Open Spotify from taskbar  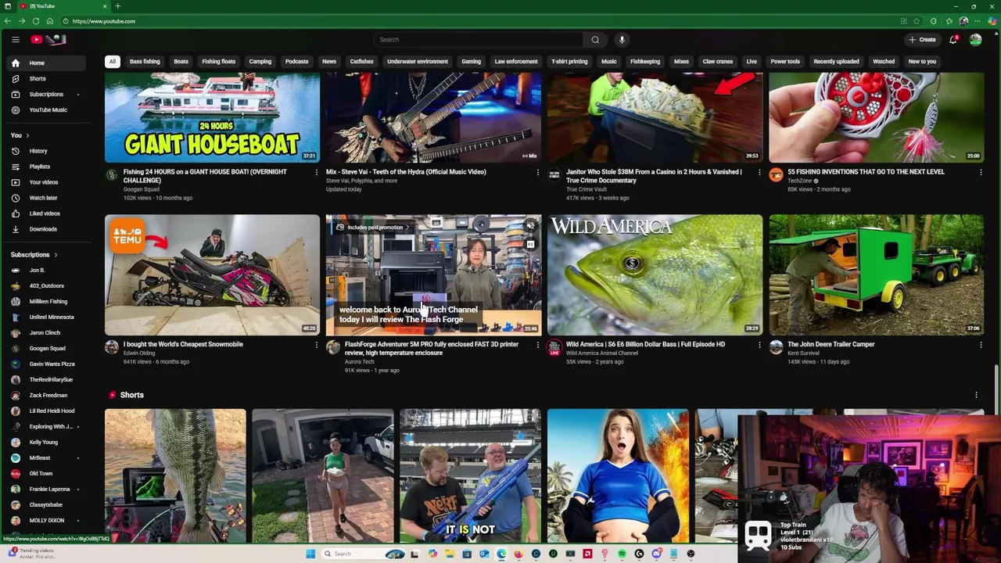[622, 554]
